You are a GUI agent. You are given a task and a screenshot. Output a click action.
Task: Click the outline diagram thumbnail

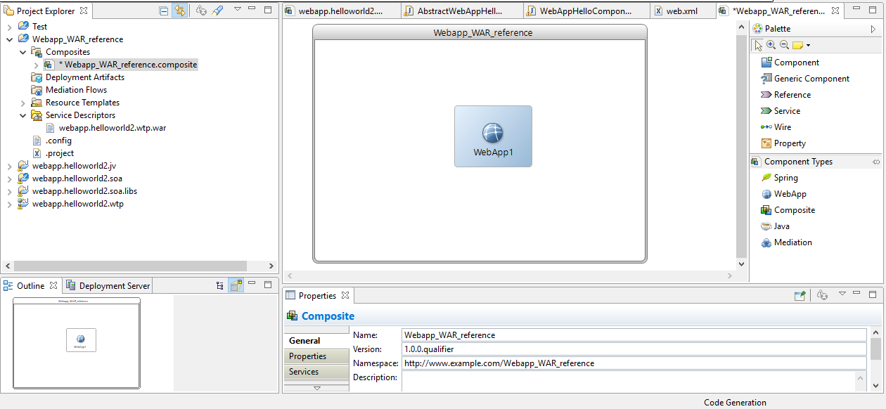[77, 343]
